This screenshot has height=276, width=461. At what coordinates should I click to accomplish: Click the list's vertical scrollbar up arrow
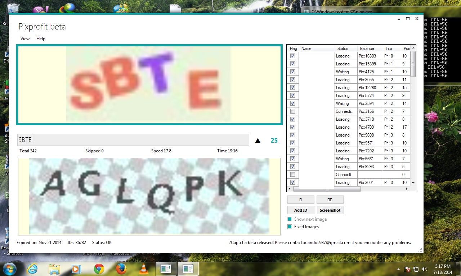413,49
